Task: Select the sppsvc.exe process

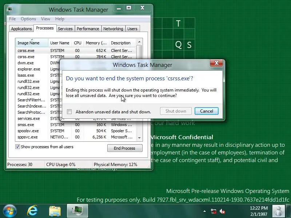Action: (x=76, y=137)
